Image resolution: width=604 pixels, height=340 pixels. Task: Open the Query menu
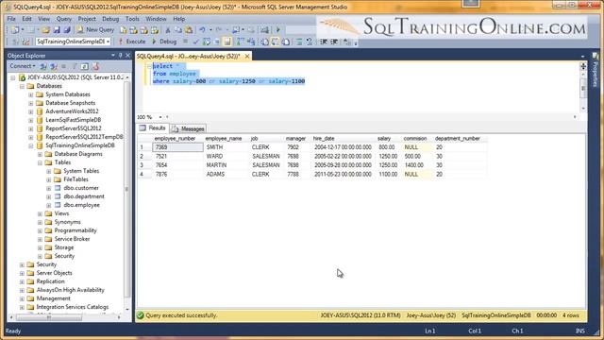coord(64,19)
